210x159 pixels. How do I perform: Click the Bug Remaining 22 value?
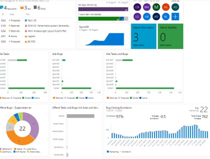click(204, 110)
